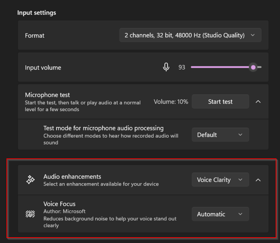Click the Format label

click(x=35, y=35)
